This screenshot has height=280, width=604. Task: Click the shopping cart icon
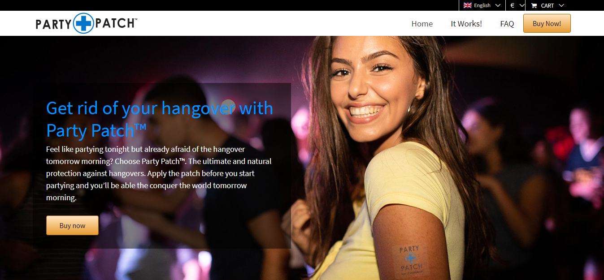point(534,5)
